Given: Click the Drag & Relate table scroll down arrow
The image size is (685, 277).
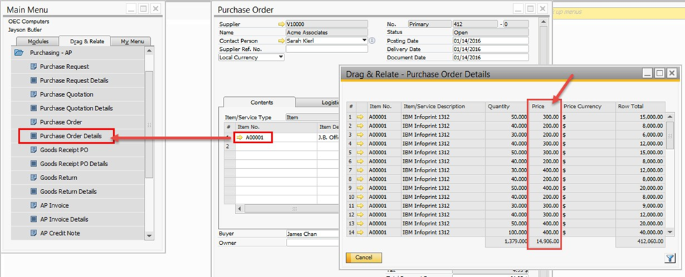Looking at the screenshot, I should click(670, 232).
